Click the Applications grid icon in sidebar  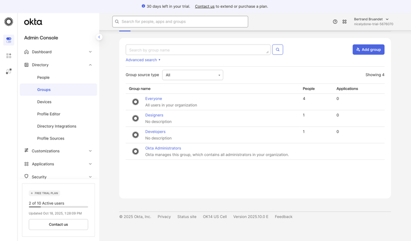pos(27,164)
